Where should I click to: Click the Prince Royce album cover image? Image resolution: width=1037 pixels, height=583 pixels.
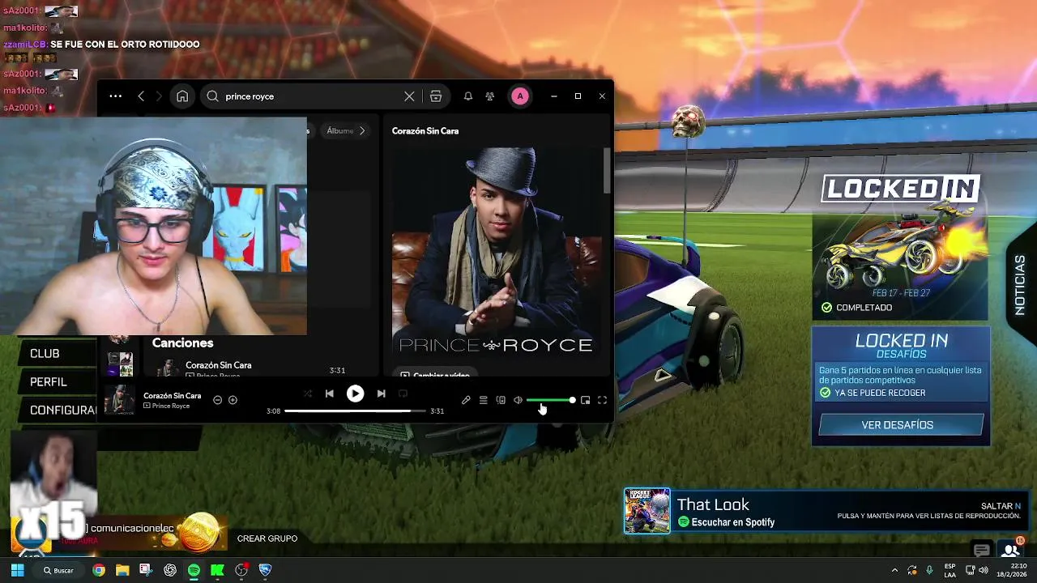click(497, 251)
